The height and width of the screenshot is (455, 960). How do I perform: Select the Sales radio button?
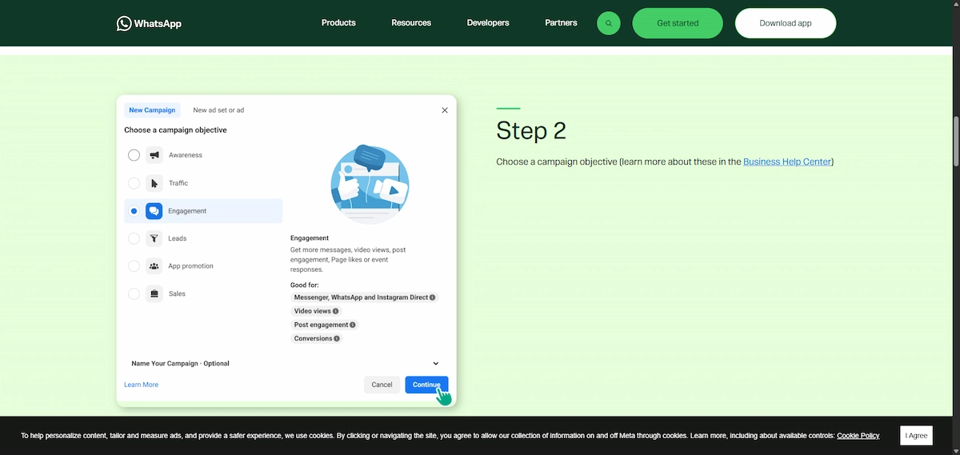134,293
